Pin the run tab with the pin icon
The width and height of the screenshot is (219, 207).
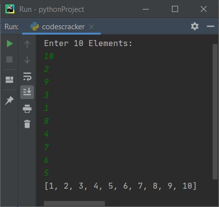point(9,101)
